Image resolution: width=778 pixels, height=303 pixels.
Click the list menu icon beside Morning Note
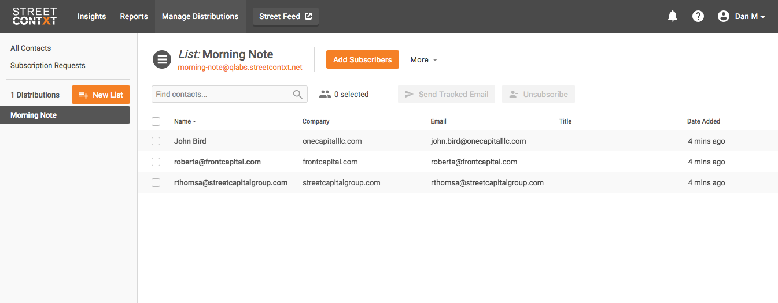(x=162, y=59)
